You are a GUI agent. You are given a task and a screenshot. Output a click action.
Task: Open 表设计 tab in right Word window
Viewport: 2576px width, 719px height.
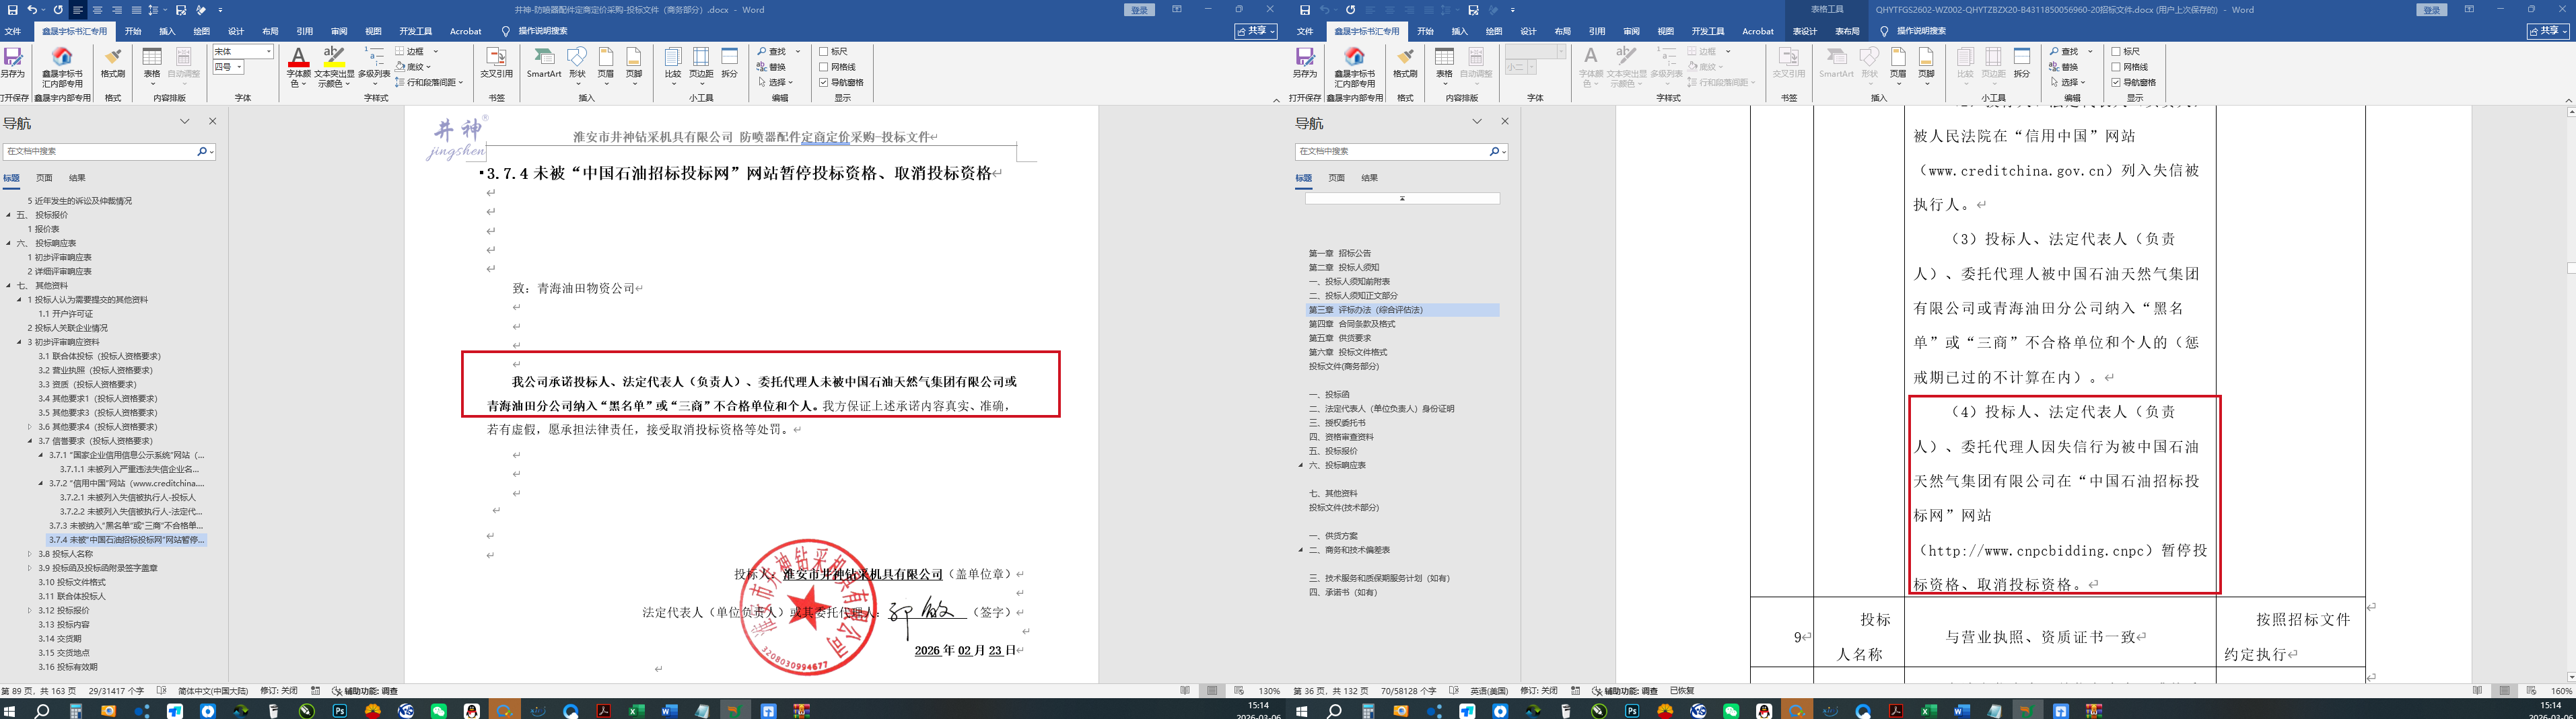tap(1805, 32)
